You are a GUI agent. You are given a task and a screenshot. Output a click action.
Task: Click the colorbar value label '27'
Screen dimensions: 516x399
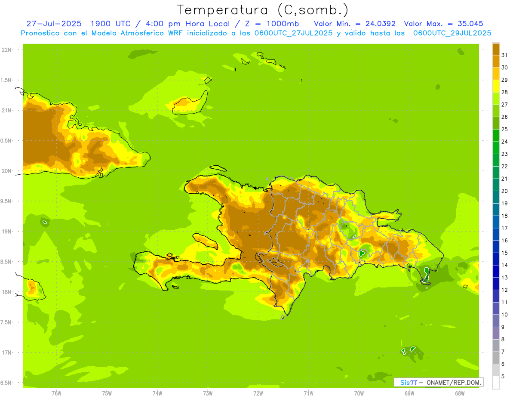click(x=504, y=105)
